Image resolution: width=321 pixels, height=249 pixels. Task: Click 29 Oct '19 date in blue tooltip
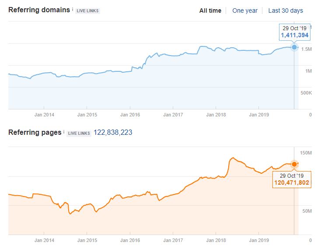point(295,28)
